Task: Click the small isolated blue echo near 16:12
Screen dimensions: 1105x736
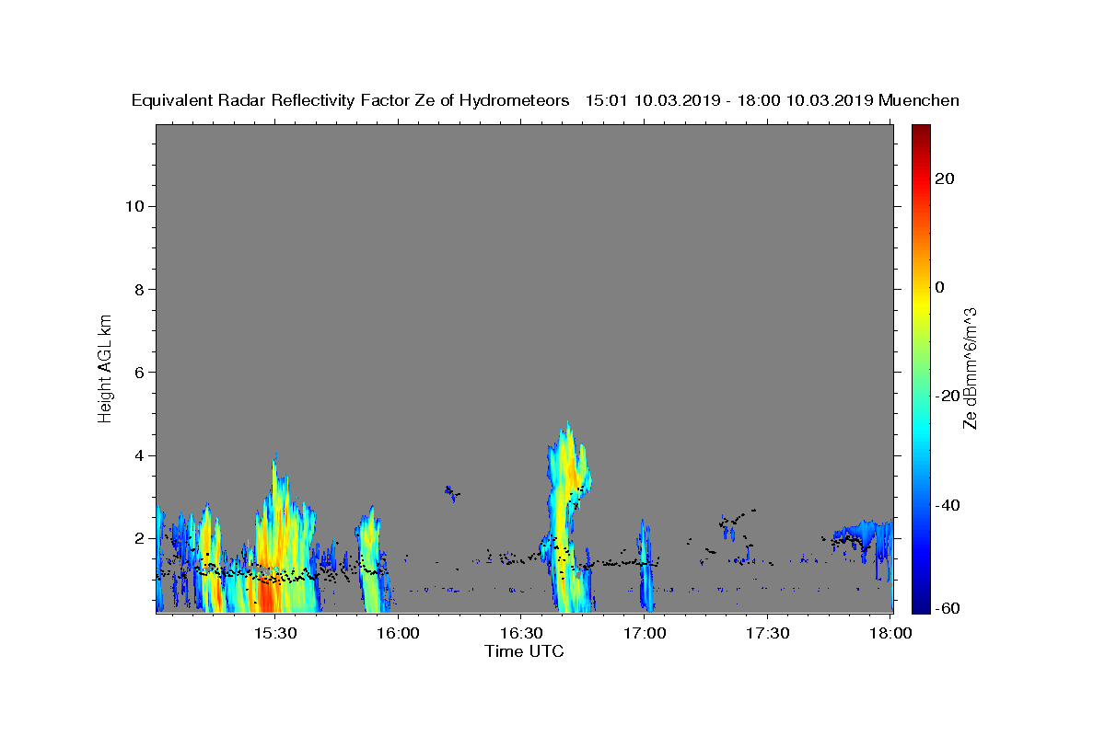Action: [x=451, y=492]
